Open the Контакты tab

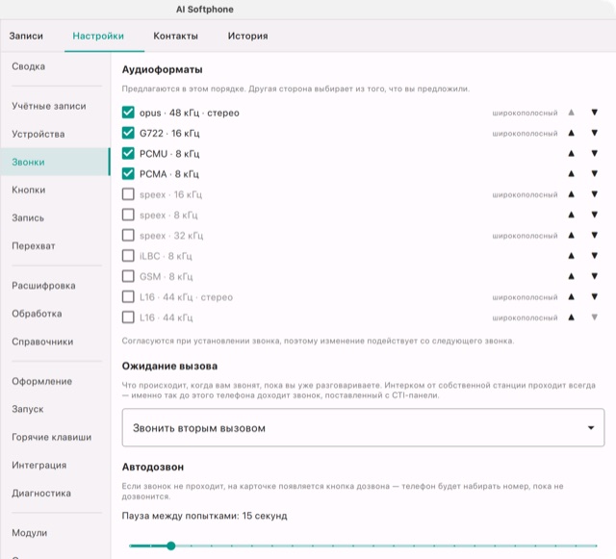(x=175, y=36)
